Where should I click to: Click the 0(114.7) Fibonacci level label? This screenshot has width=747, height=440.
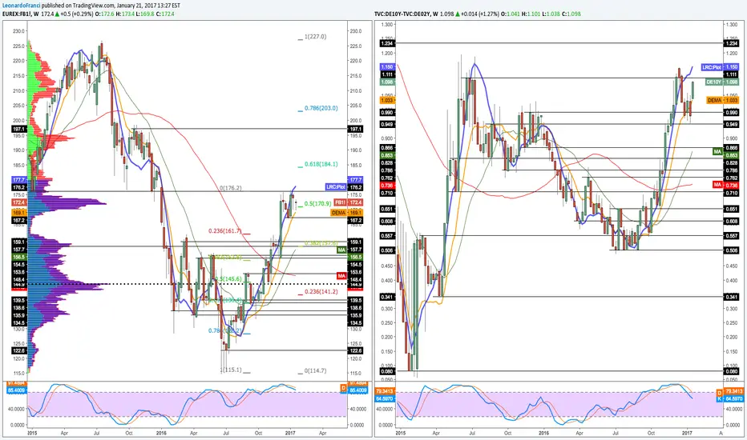point(315,370)
